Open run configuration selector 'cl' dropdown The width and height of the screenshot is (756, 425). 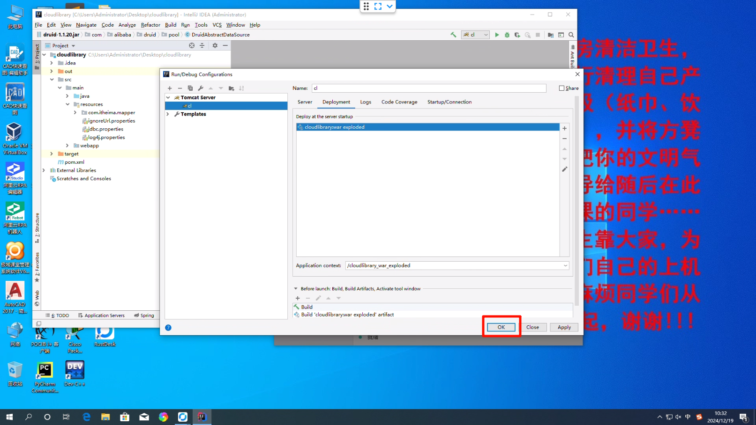click(475, 35)
